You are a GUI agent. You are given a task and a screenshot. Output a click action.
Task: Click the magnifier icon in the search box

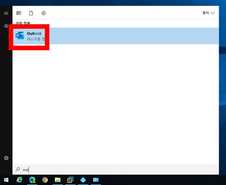18,169
